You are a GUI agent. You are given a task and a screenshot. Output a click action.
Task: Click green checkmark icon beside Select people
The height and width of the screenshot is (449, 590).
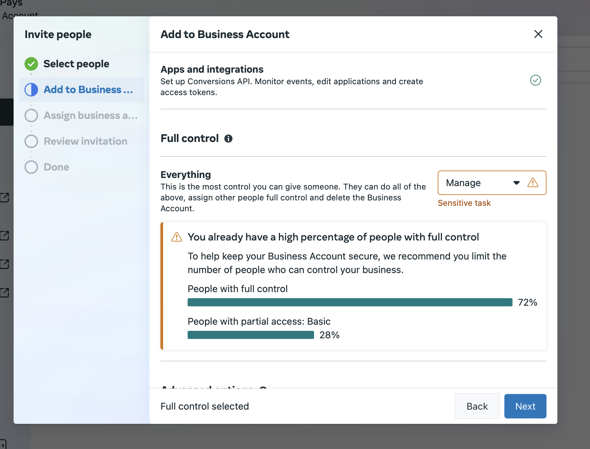(x=31, y=64)
